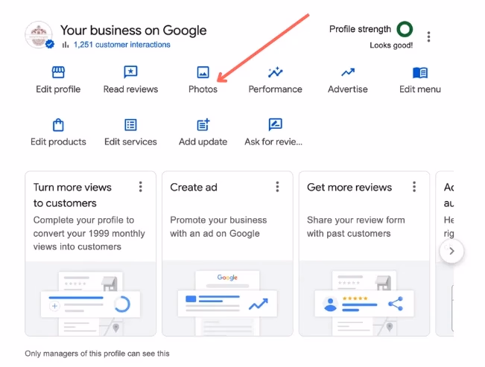
Task: Select the business logo avatar
Action: pos(39,35)
